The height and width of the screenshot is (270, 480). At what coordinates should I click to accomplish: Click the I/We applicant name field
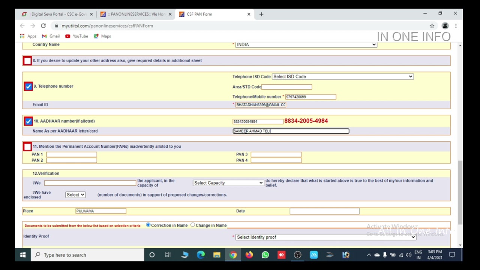[90, 183]
